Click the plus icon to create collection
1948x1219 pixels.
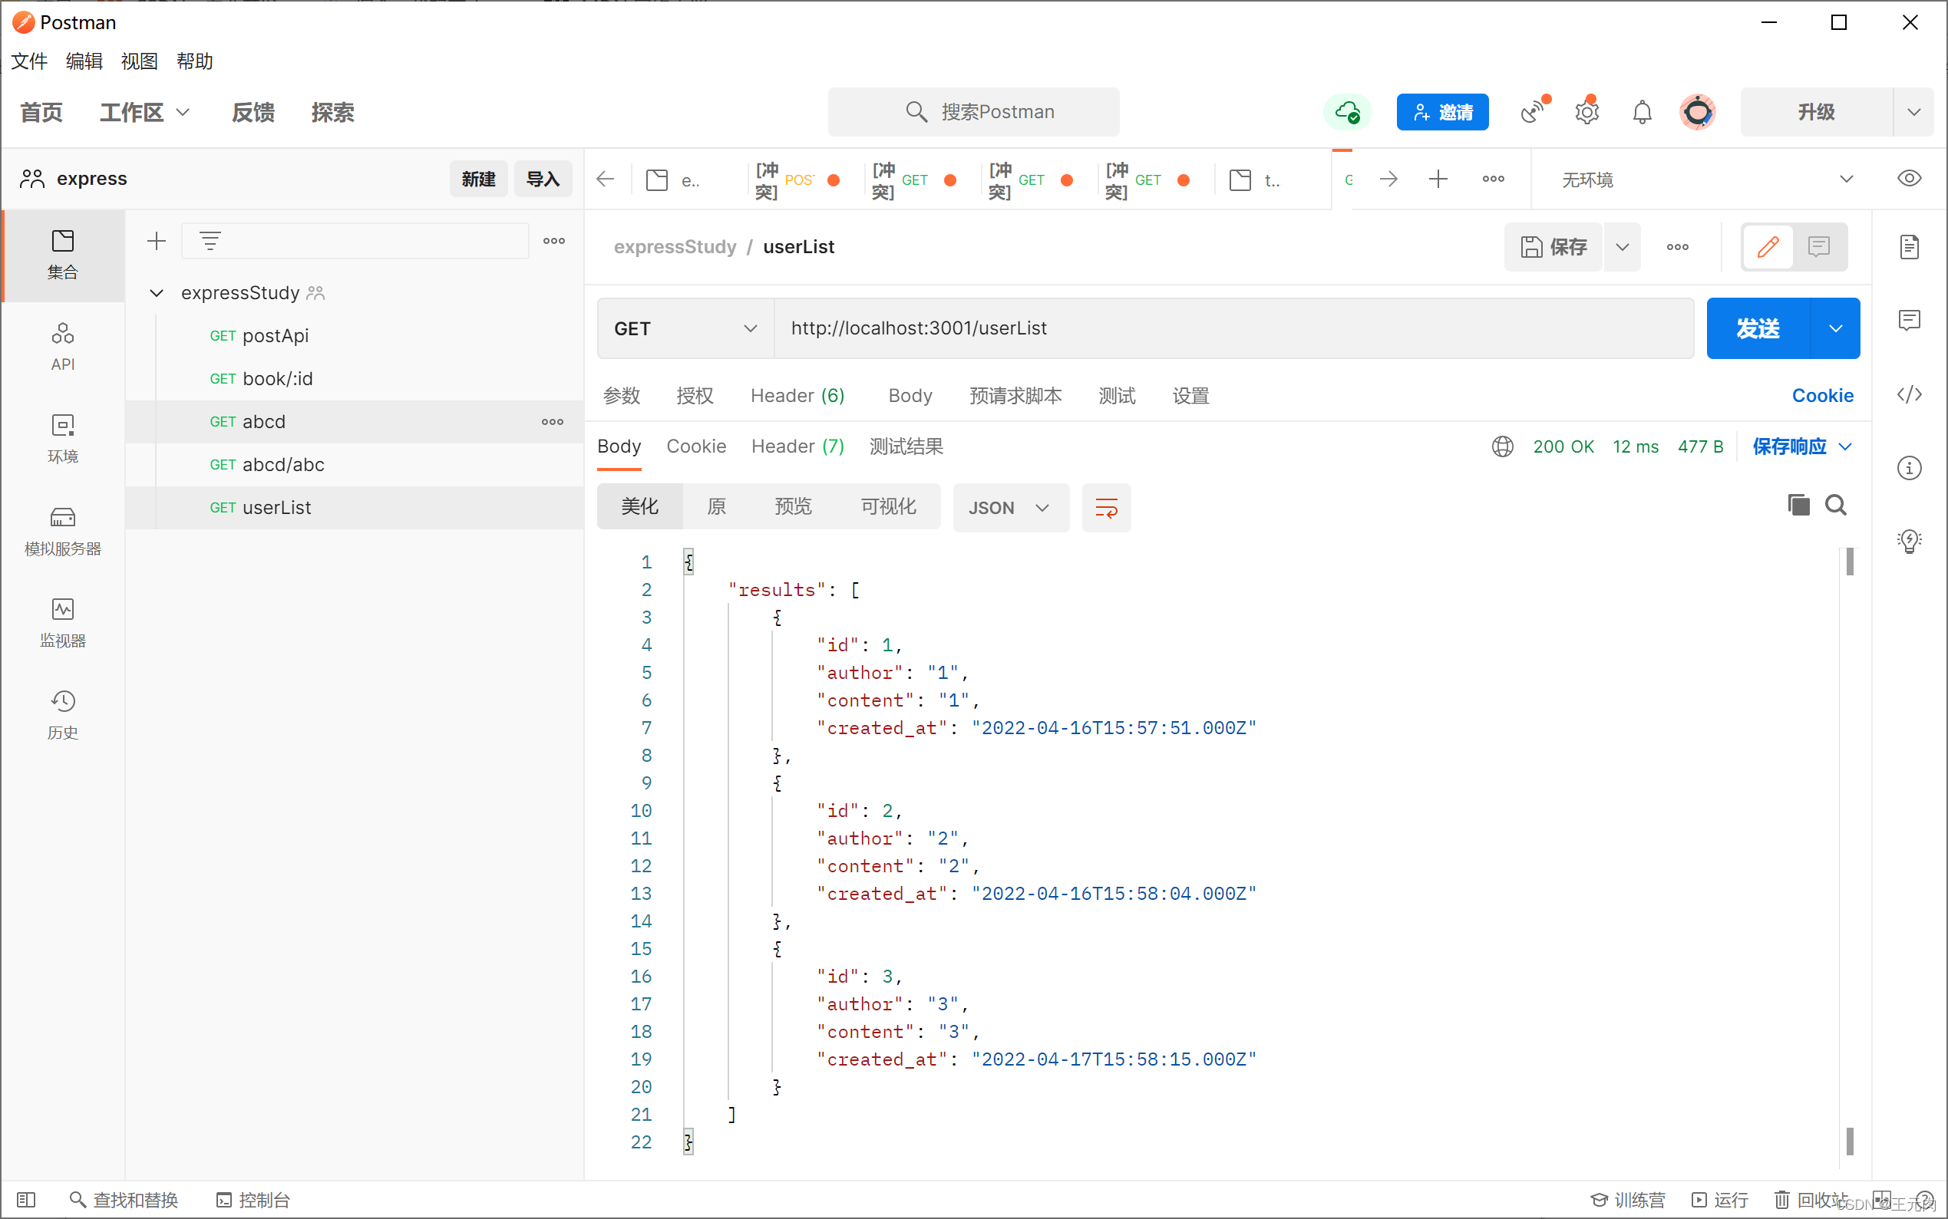coord(157,240)
